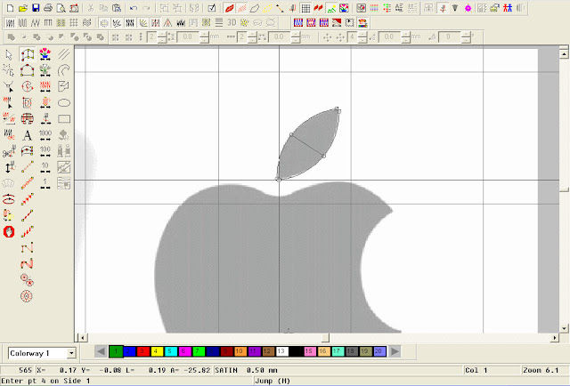Pick green color swatch 1
570x386 pixels.
[x=116, y=351]
